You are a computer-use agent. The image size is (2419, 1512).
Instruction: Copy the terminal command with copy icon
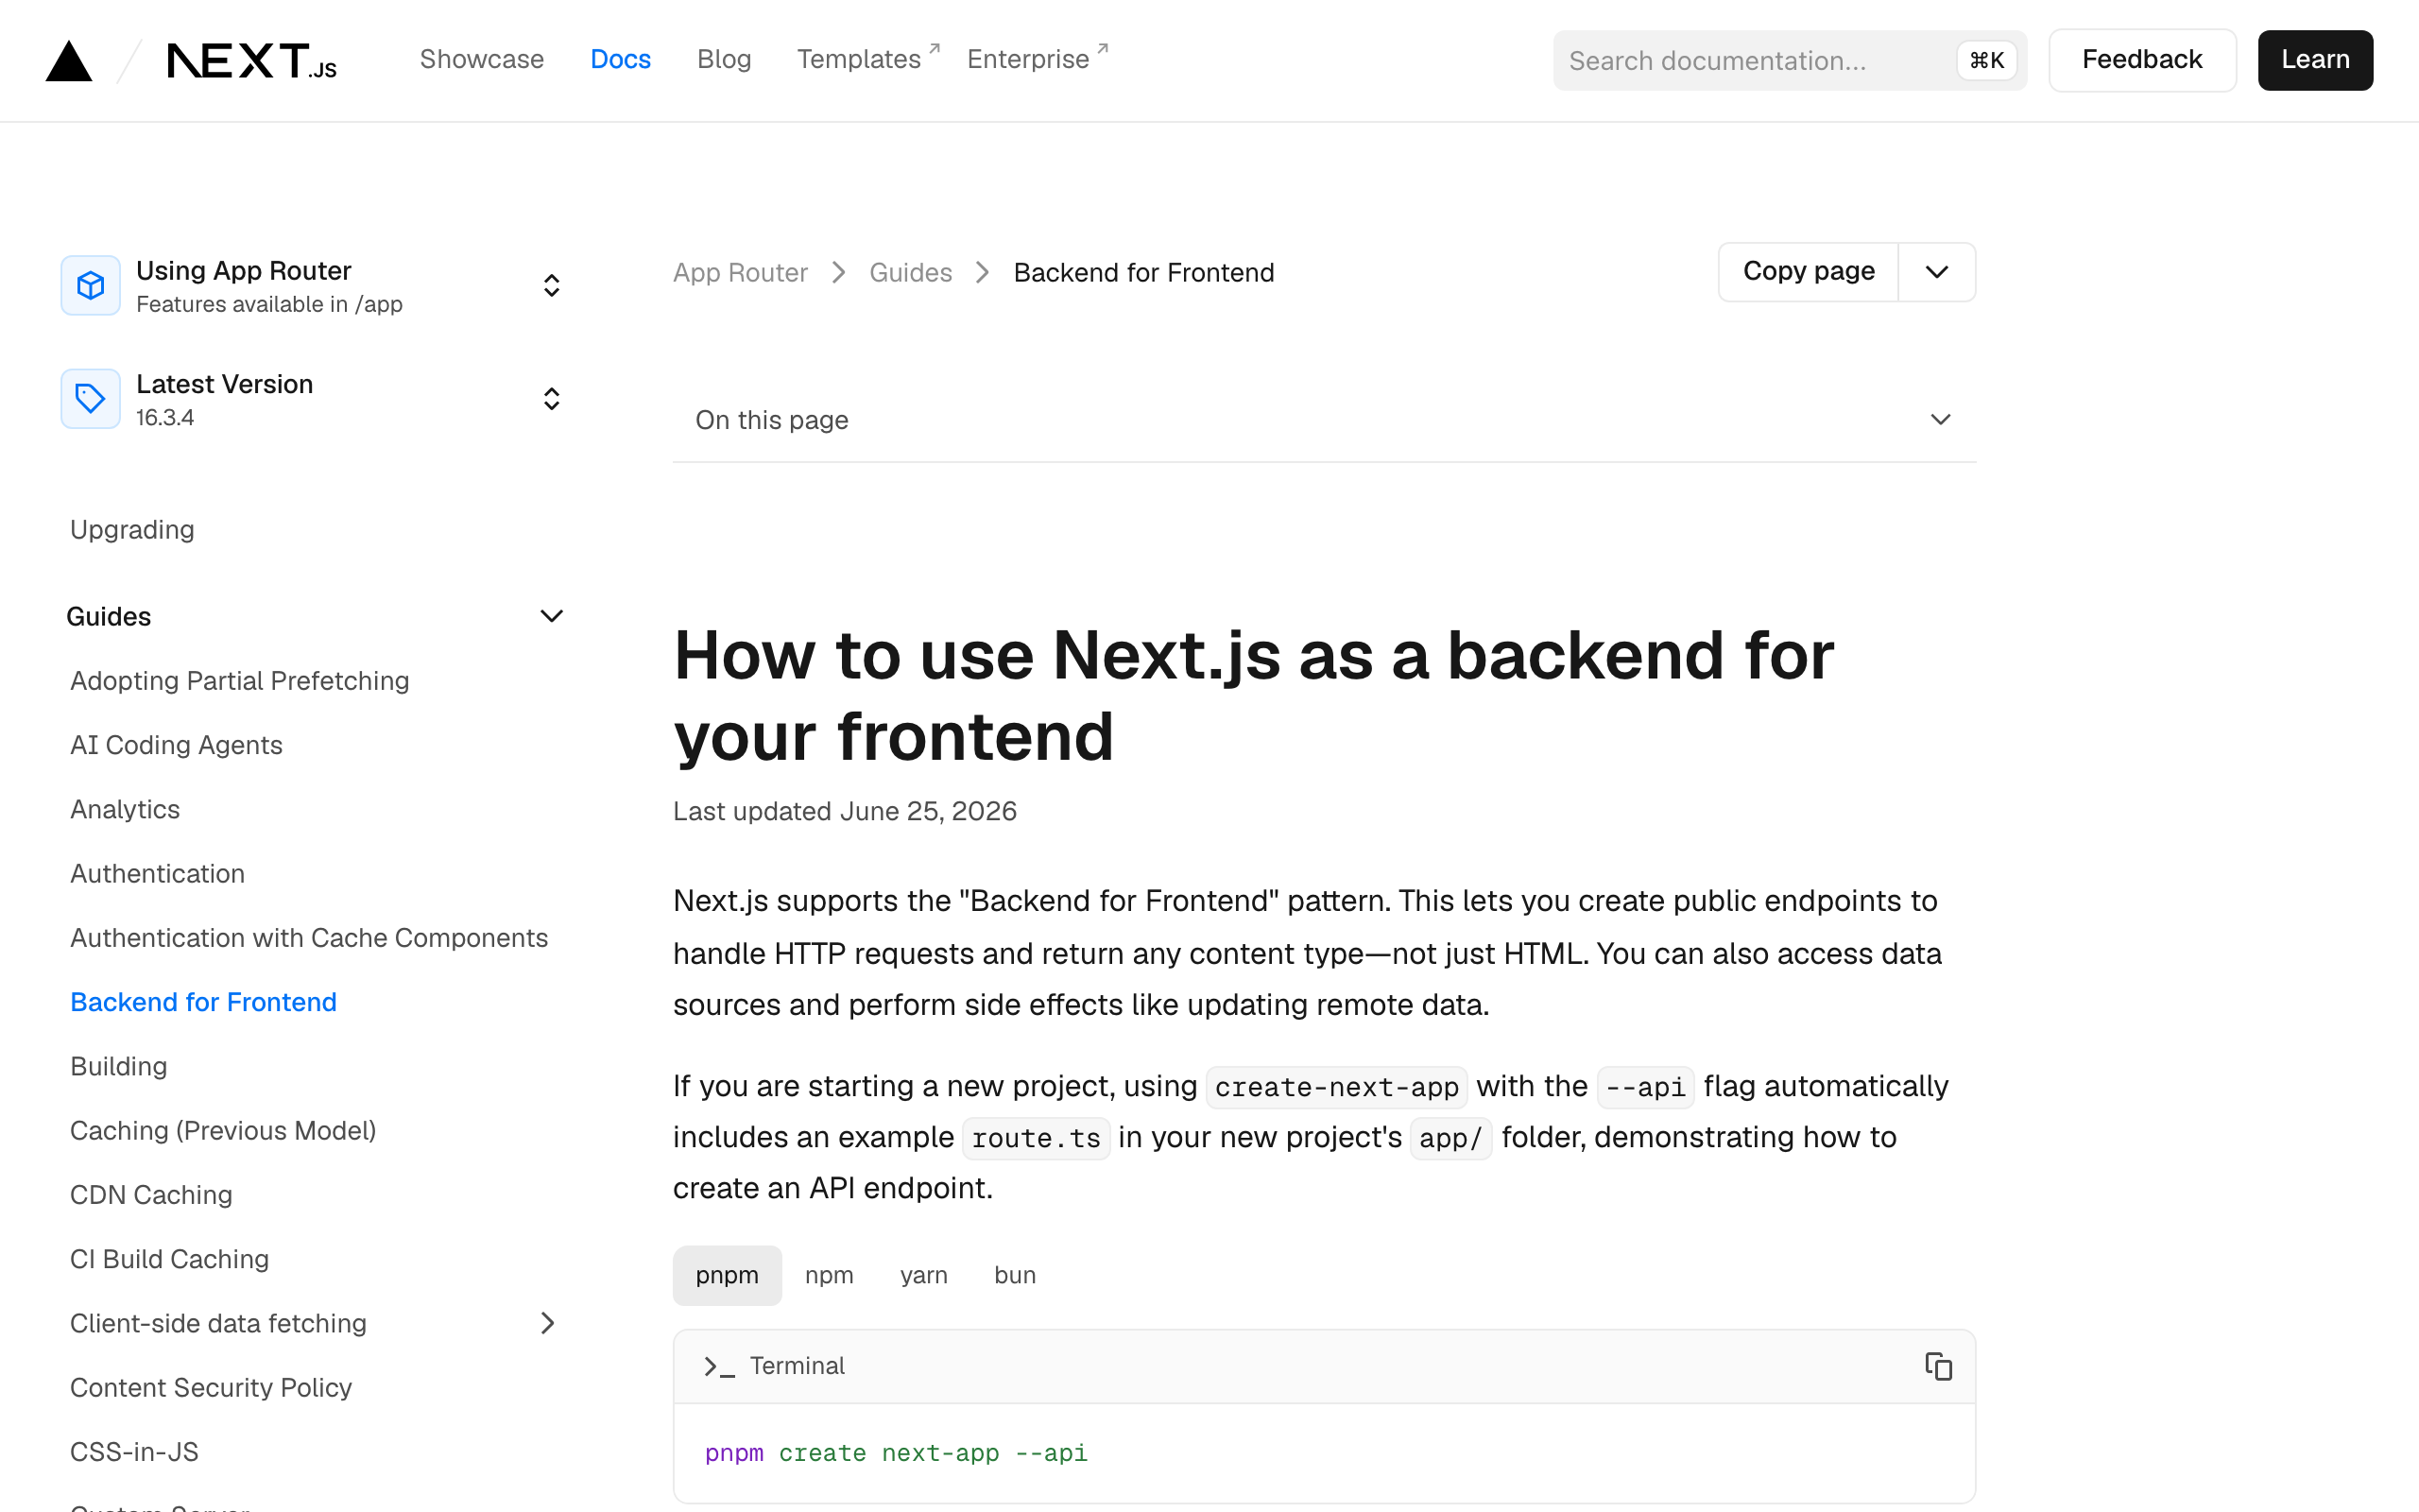pos(1938,1366)
